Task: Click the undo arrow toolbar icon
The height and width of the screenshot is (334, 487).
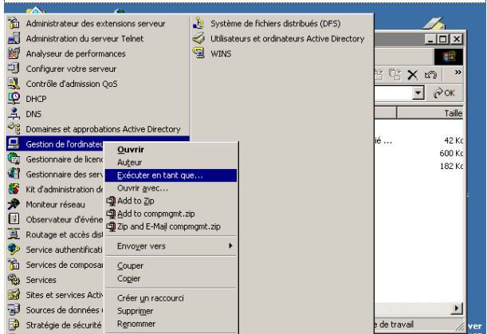Action: click(430, 74)
